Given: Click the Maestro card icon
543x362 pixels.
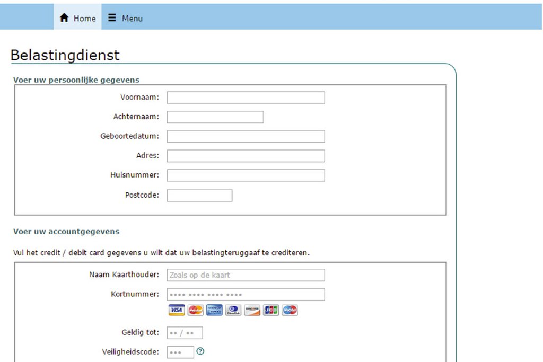Looking at the screenshot, I should 290,310.
